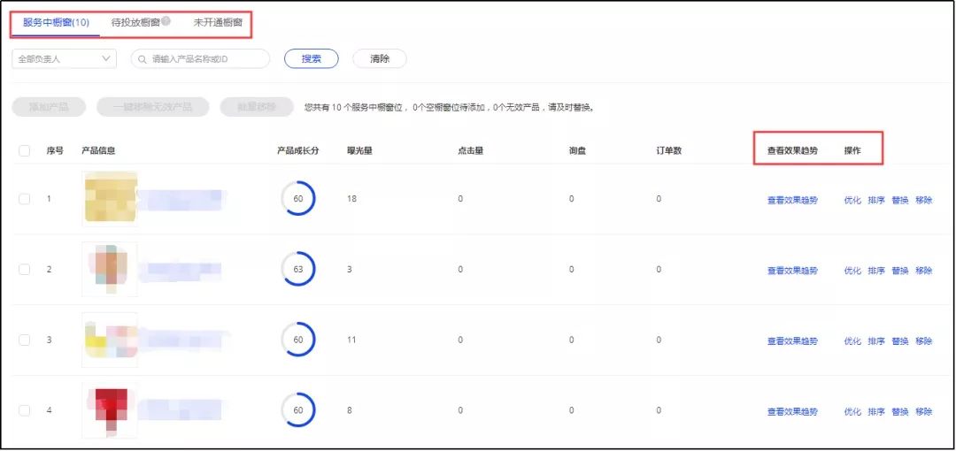Click 优化 for row 2
The width and height of the screenshot is (956, 451).
(x=852, y=271)
